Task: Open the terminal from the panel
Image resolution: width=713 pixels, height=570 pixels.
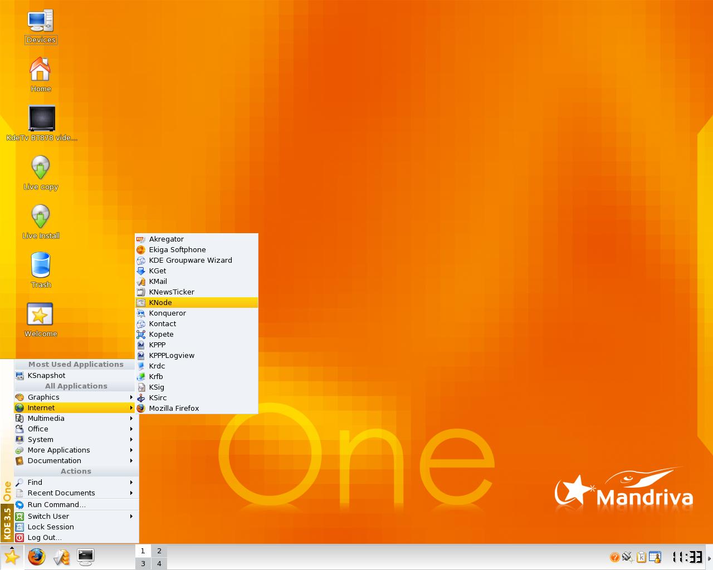Action: tap(86, 557)
